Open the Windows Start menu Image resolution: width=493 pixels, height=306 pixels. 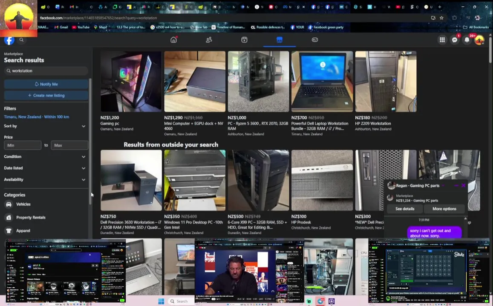click(x=161, y=301)
